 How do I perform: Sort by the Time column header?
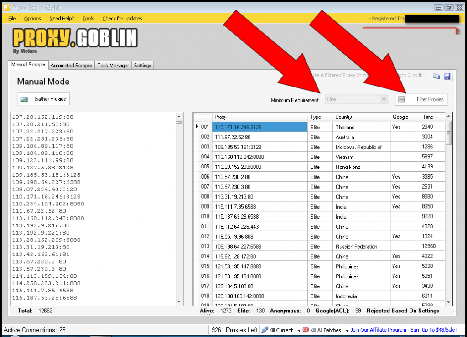pos(432,117)
